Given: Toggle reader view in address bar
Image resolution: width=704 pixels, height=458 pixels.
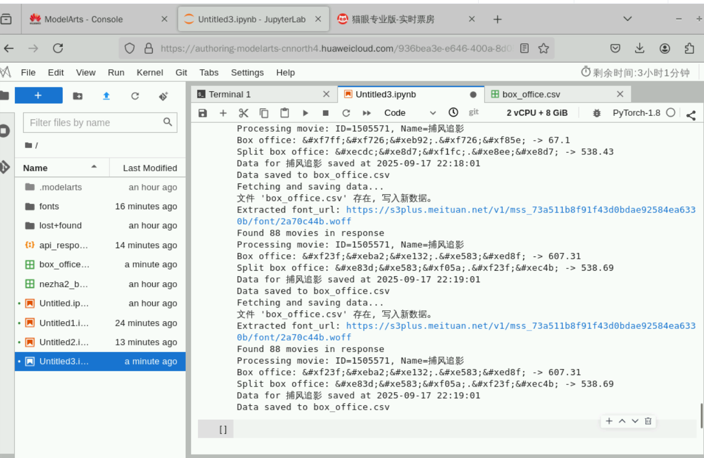Looking at the screenshot, I should (x=524, y=48).
